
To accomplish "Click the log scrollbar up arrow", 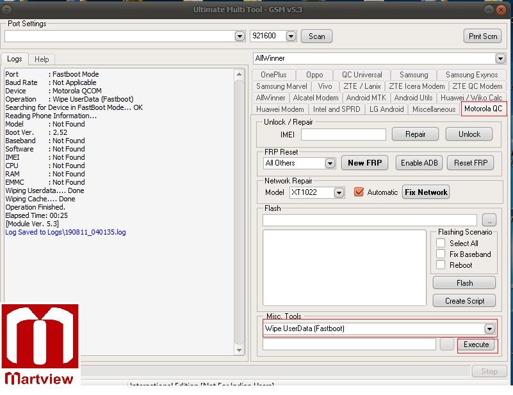I will click(239, 74).
